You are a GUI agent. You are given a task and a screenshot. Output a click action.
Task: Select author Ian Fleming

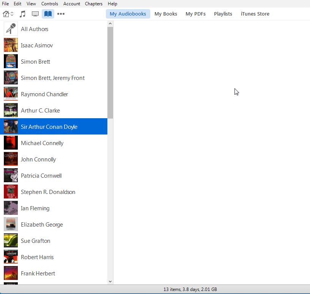pyautogui.click(x=54, y=208)
